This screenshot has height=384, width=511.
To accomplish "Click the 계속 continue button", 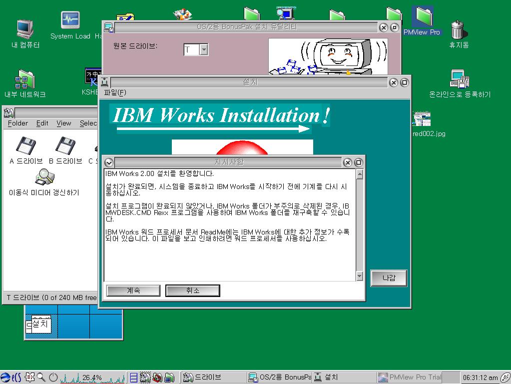I will [133, 290].
